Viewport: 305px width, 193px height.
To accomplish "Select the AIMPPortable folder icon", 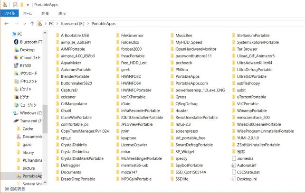I will pos(57,49).
